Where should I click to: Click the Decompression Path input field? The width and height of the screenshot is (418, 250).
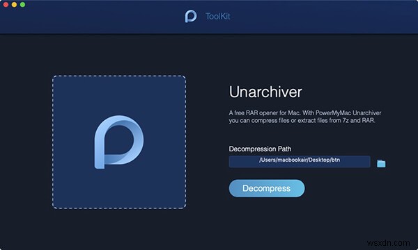click(x=300, y=162)
